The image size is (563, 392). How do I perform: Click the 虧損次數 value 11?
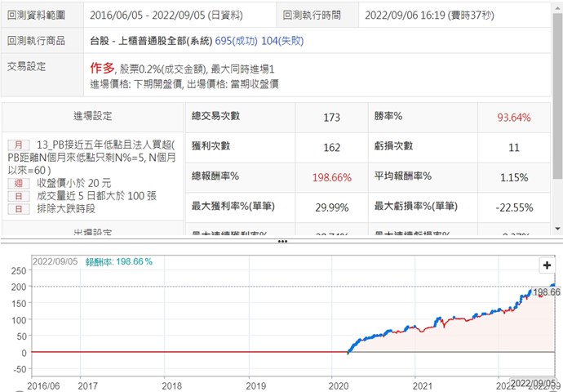pyautogui.click(x=514, y=148)
